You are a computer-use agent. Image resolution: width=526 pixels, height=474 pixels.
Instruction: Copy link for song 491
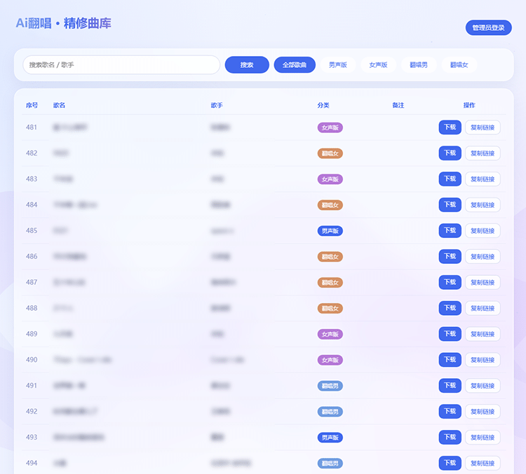click(483, 385)
